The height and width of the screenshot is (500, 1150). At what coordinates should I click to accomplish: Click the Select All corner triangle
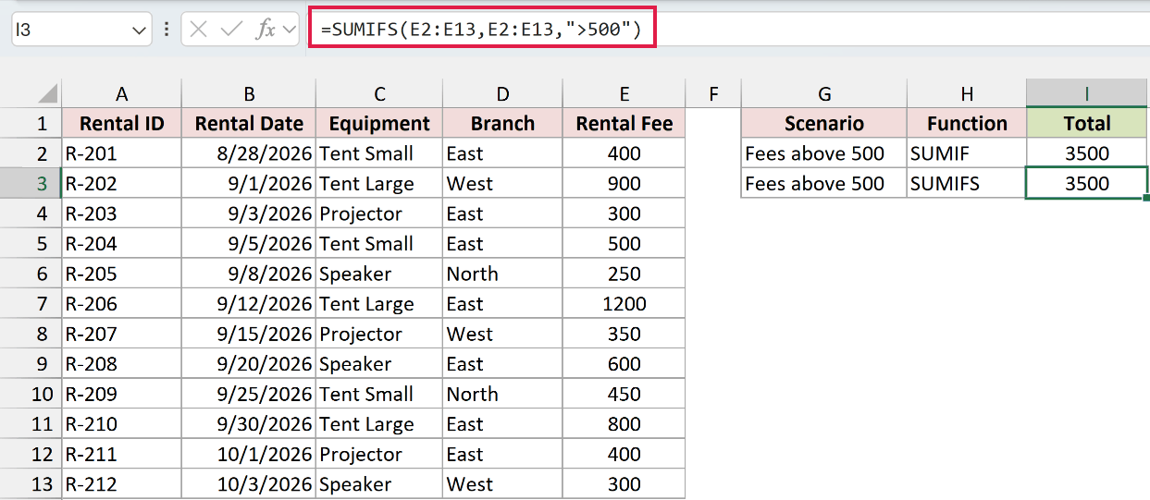click(47, 93)
